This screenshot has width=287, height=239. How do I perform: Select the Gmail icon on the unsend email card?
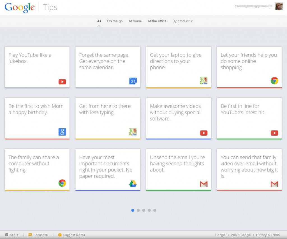pyautogui.click(x=204, y=184)
